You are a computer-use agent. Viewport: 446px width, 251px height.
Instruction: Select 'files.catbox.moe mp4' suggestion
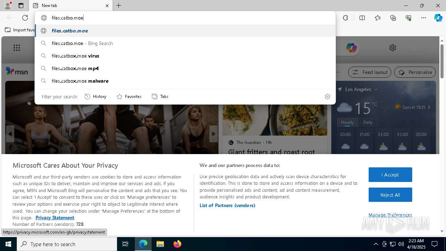(185, 68)
